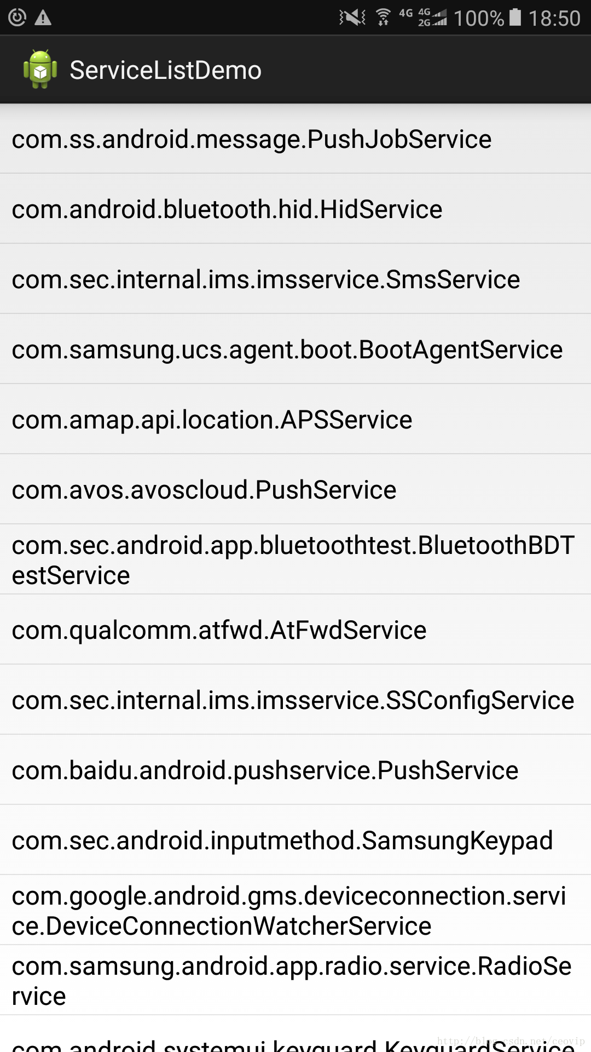The width and height of the screenshot is (591, 1052).
Task: Select the SSConfigService list item
Action: click(296, 700)
